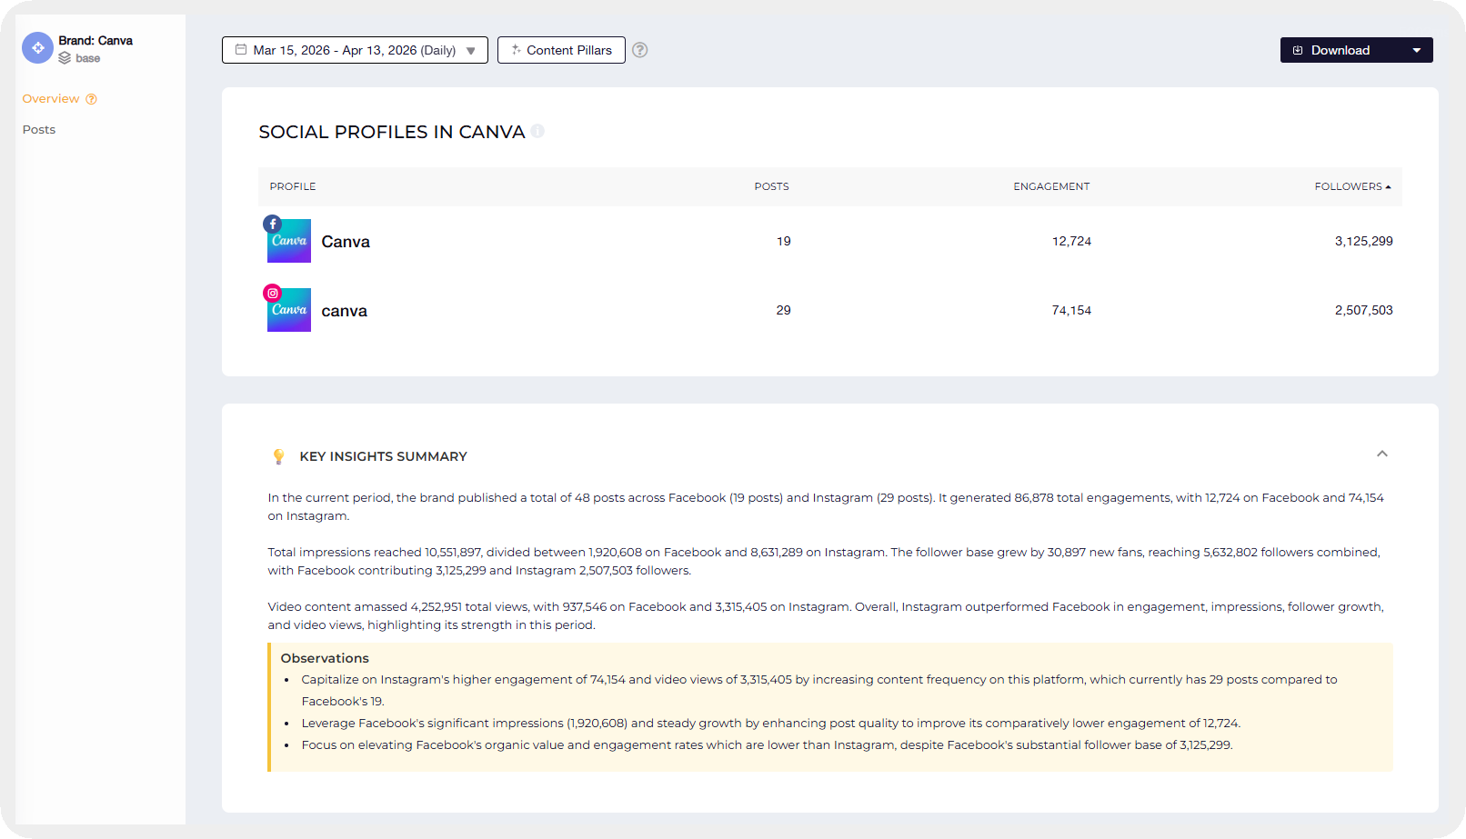Click the Download button
This screenshot has width=1466, height=839.
pyautogui.click(x=1341, y=50)
